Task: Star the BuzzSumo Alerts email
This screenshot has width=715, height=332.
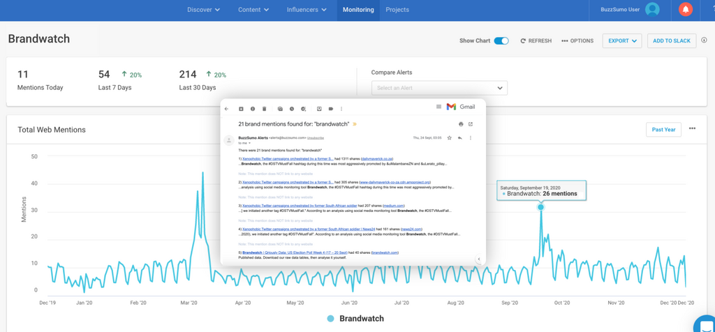Action: pyautogui.click(x=449, y=138)
